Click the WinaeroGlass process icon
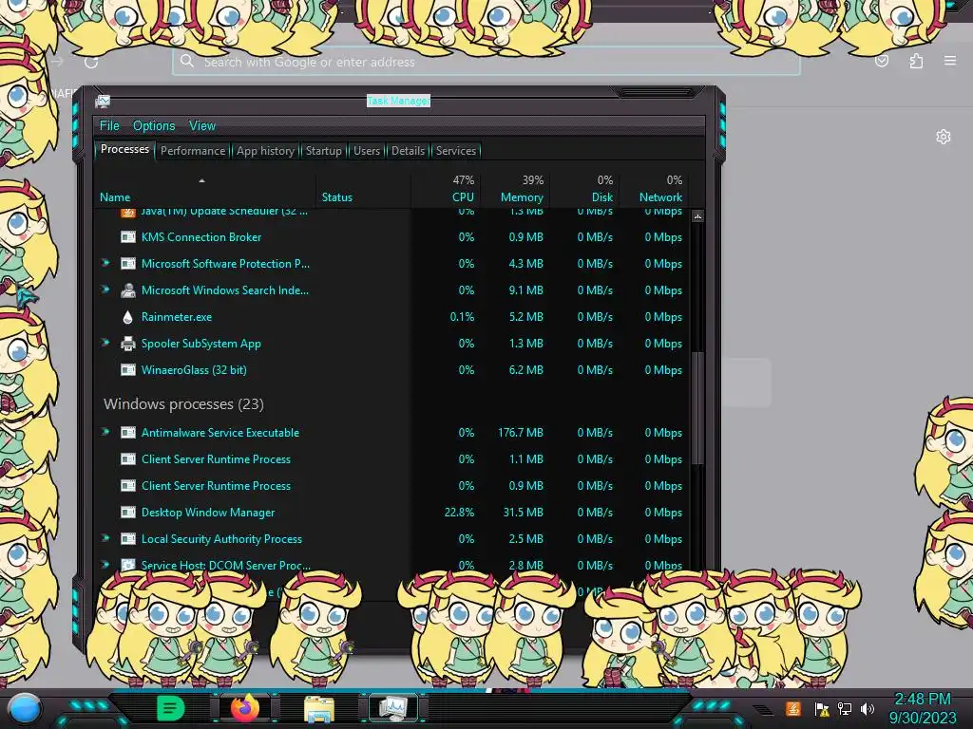The image size is (973, 729). pyautogui.click(x=128, y=370)
